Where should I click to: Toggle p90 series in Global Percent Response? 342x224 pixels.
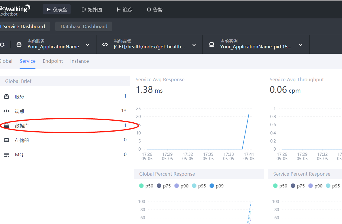click(x=182, y=186)
